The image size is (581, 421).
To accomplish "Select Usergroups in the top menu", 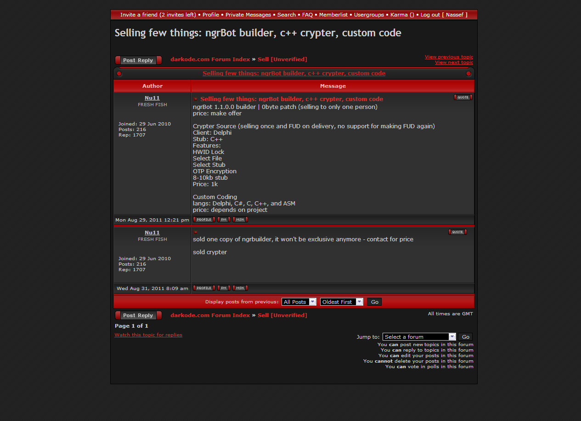I will [369, 15].
